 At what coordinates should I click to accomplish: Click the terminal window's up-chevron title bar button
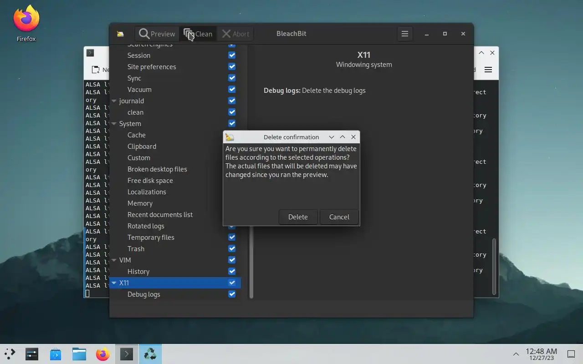point(481,53)
